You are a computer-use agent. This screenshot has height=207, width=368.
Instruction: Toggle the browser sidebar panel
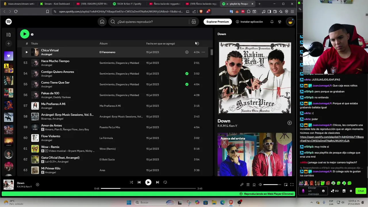click(269, 11)
